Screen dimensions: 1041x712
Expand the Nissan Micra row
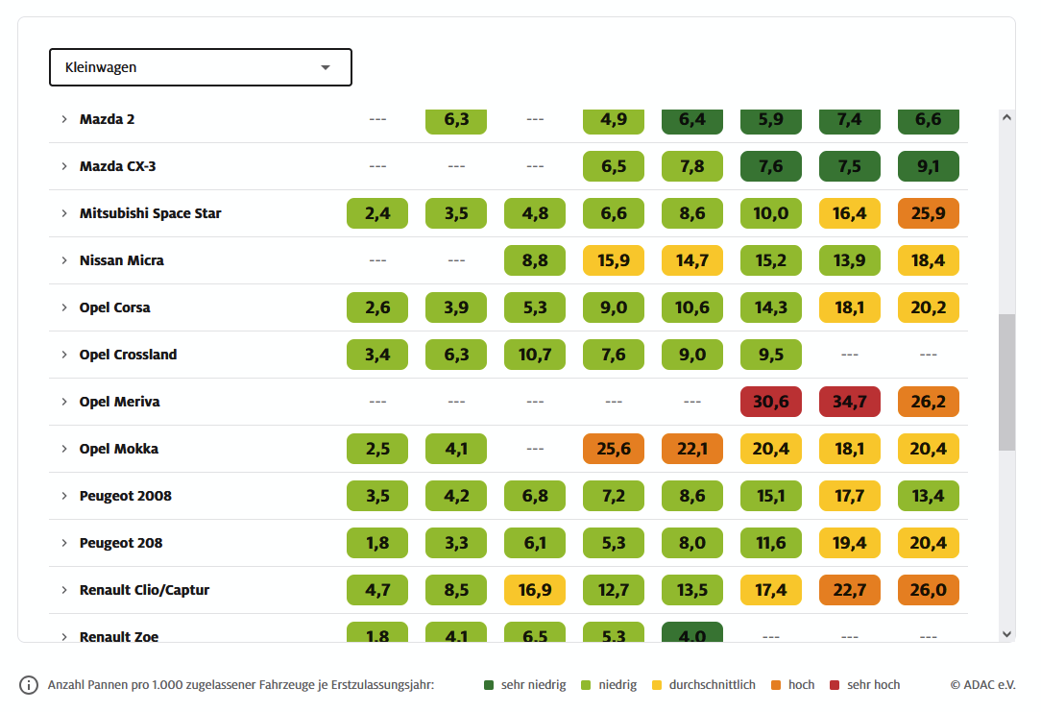64,260
